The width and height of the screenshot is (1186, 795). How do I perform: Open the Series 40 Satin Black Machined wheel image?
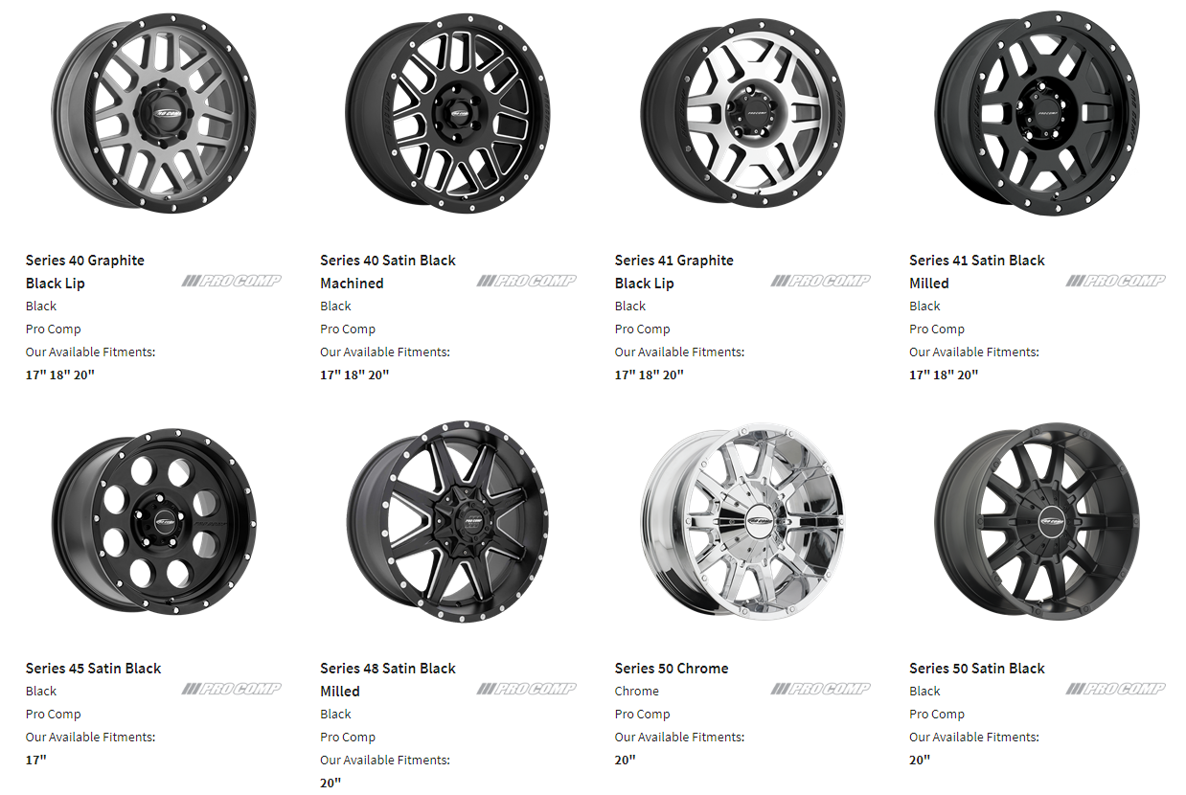click(x=447, y=114)
